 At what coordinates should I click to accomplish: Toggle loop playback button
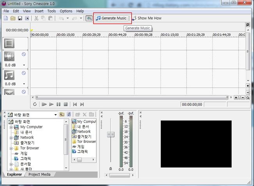point(35,104)
